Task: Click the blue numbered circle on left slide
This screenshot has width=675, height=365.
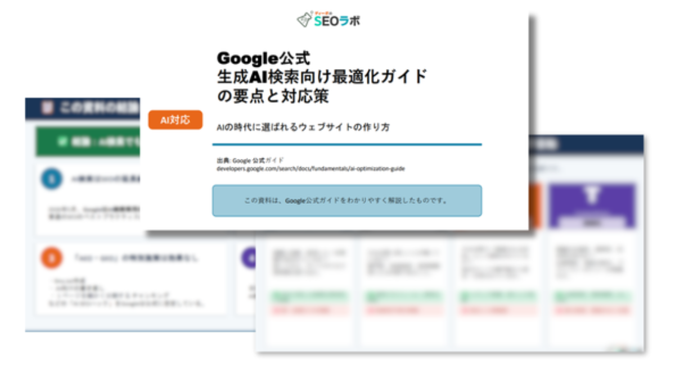Action: point(53,179)
